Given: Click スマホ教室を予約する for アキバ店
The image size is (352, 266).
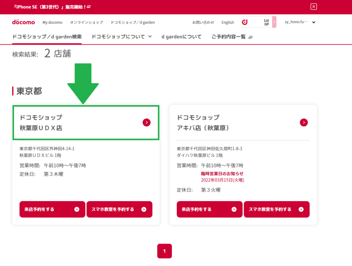Looking at the screenshot, I should coord(277,209).
